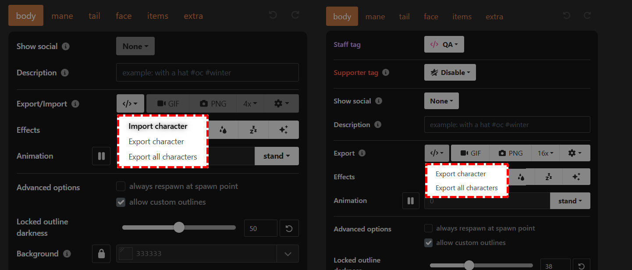Export a GIF from the left panel

click(168, 103)
